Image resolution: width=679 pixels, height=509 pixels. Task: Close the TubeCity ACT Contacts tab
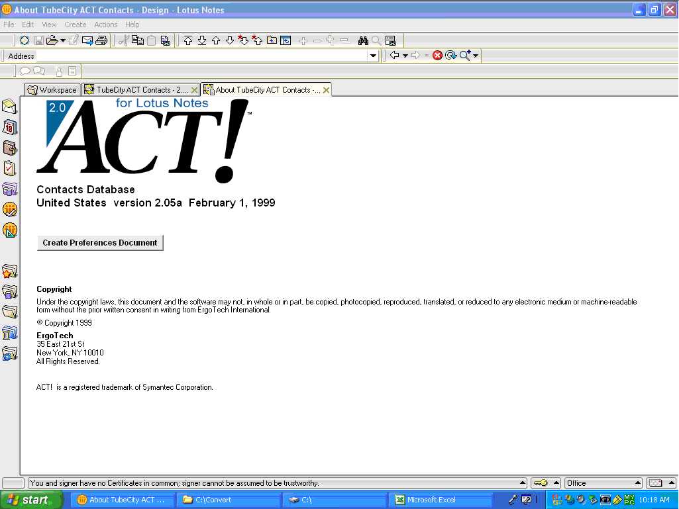[x=195, y=90]
